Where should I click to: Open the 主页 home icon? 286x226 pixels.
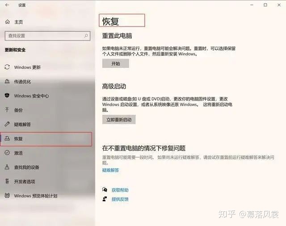tap(8, 22)
